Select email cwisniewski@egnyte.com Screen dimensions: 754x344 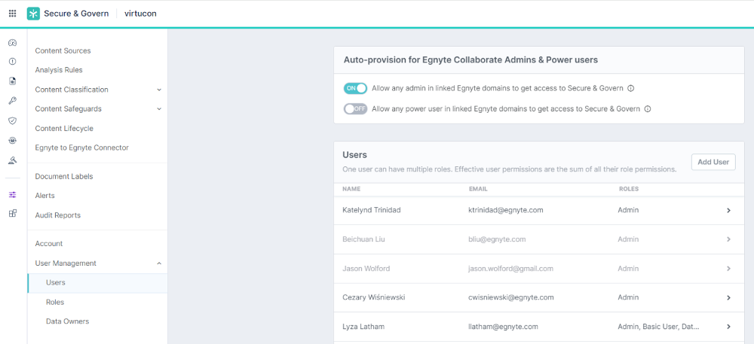(511, 297)
